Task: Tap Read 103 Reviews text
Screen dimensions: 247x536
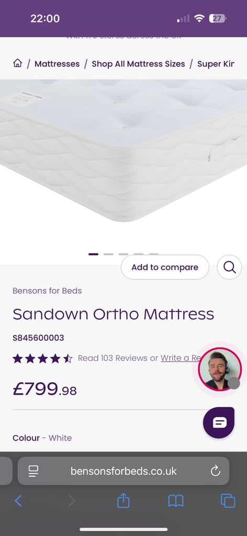Action: pos(114,358)
